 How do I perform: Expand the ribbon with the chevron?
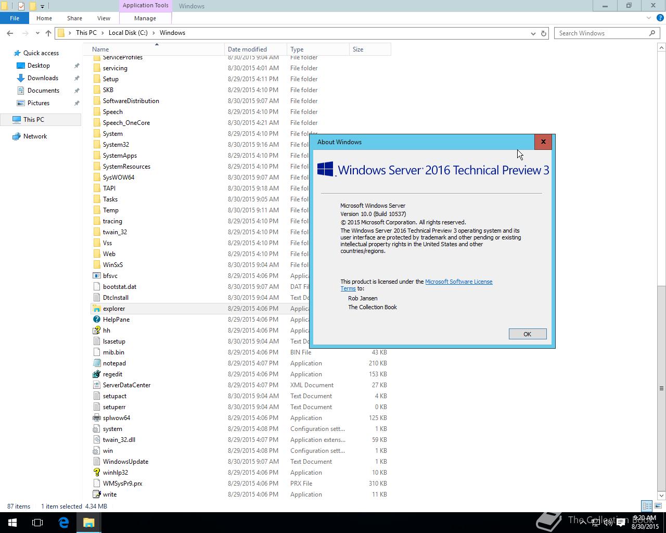(x=649, y=18)
